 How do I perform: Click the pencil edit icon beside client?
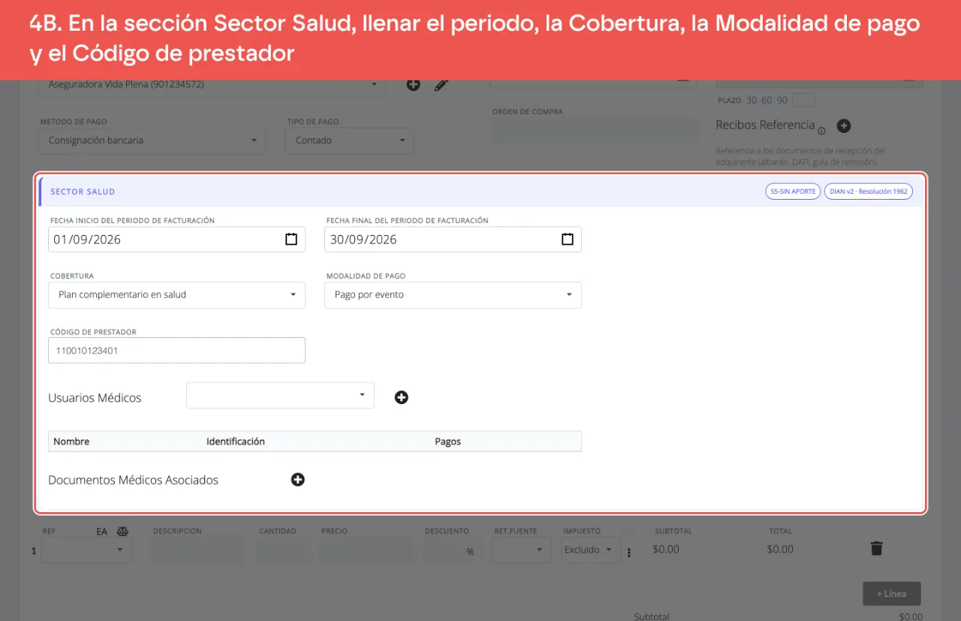(x=441, y=85)
